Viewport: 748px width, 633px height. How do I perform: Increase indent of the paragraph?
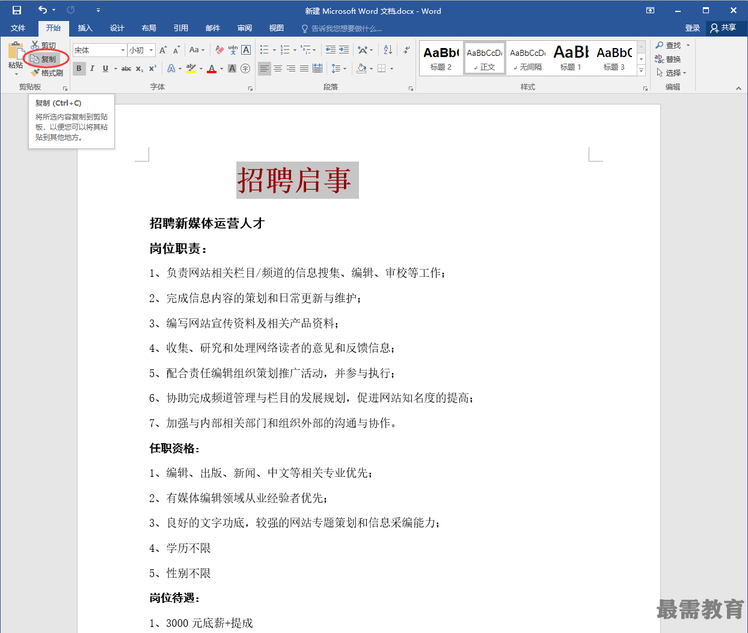[x=344, y=50]
